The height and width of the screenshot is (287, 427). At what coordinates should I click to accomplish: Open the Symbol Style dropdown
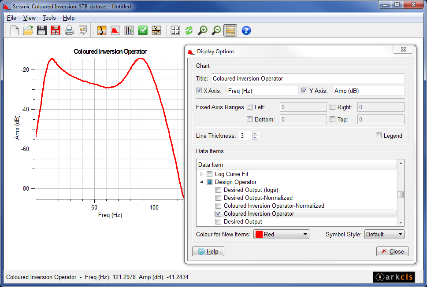pyautogui.click(x=384, y=234)
